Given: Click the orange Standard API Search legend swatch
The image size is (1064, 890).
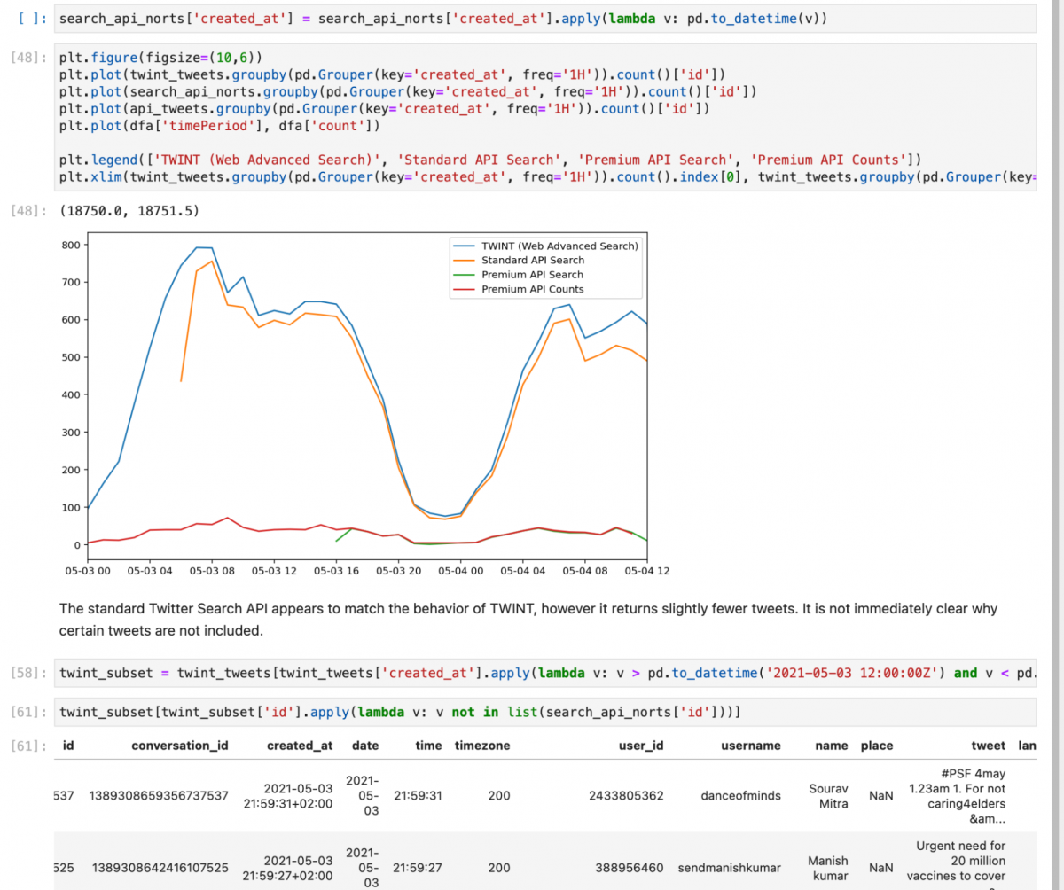Looking at the screenshot, I should [465, 261].
